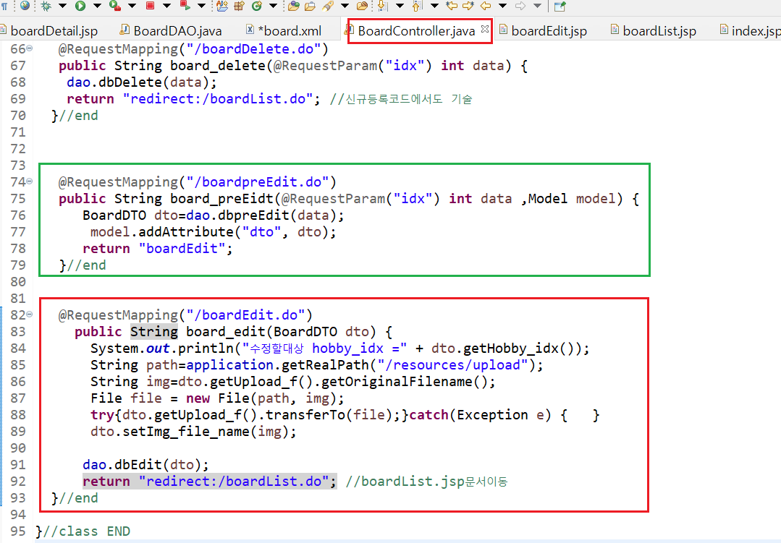Image resolution: width=781 pixels, height=543 pixels.
Task: Click "/boardEdit.do" mapping string
Action: tap(245, 315)
